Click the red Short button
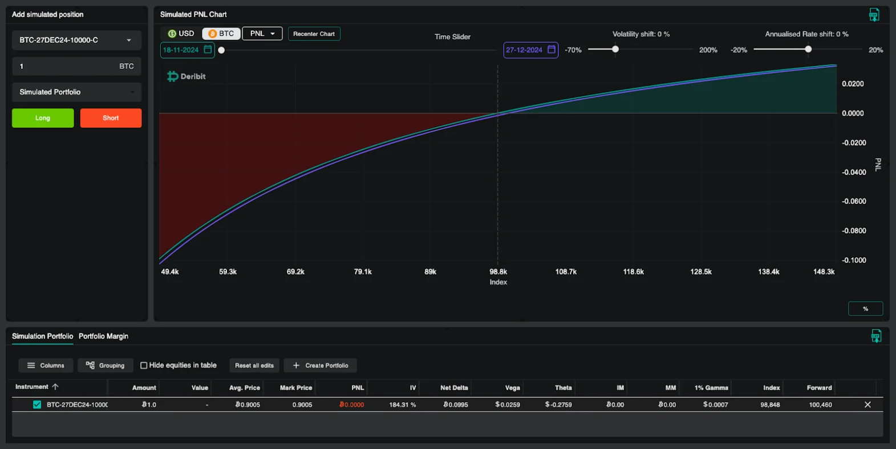This screenshot has width=896, height=449. [x=111, y=118]
